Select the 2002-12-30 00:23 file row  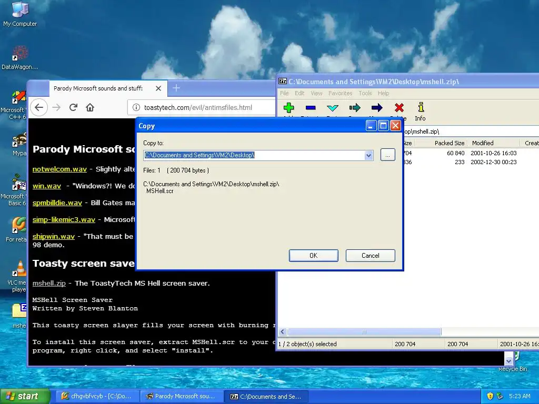[x=471, y=162]
